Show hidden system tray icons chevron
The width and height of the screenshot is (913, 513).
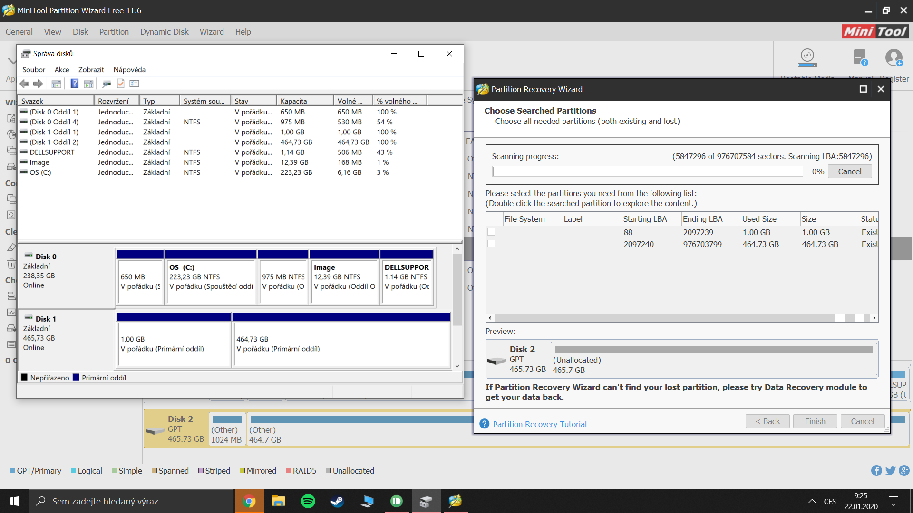[812, 501]
